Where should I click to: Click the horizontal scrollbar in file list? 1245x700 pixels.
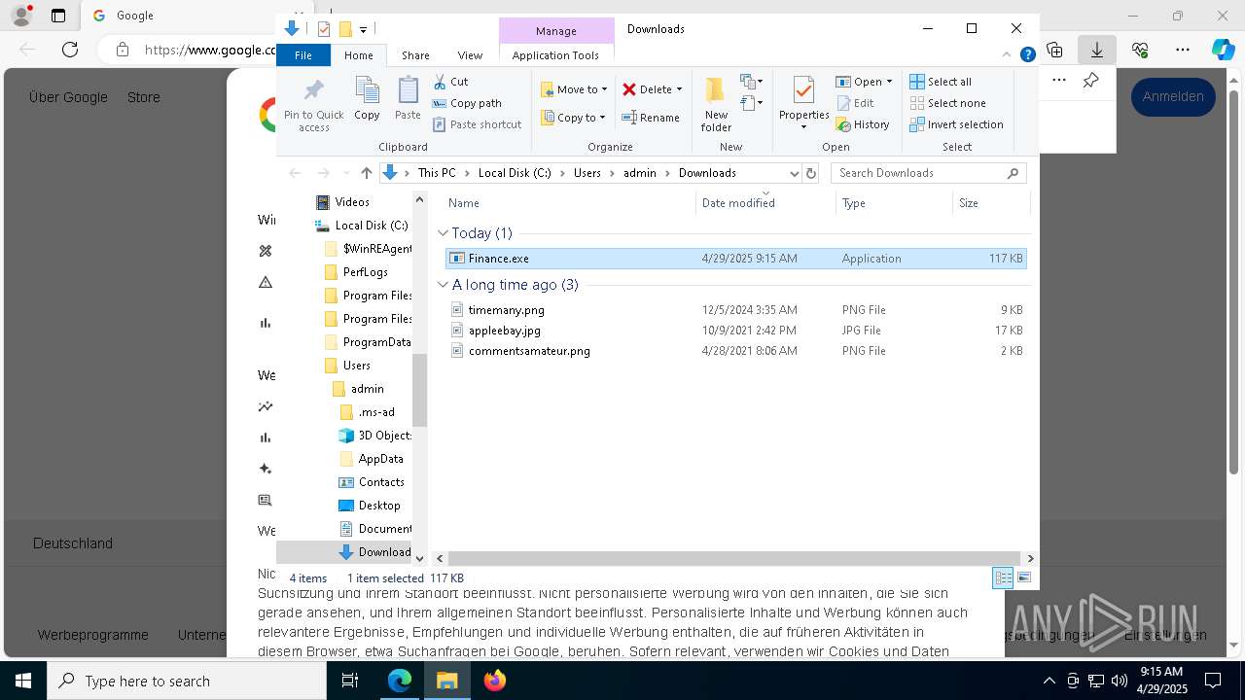tap(734, 559)
